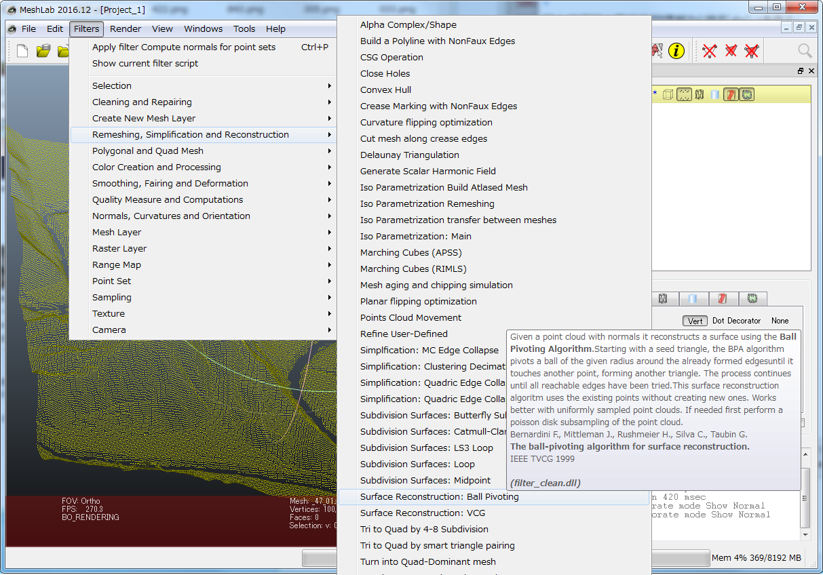823x575 pixels.
Task: Open the wireframe render options tab
Action: [x=664, y=299]
